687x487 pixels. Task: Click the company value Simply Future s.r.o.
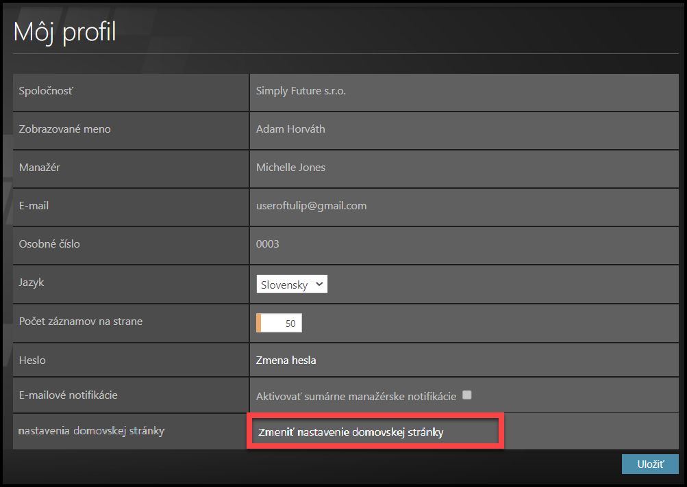click(301, 90)
